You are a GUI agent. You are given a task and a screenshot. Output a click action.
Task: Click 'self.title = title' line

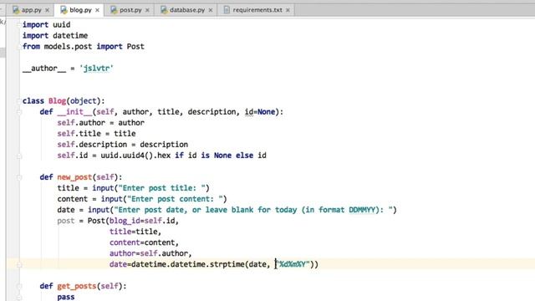coord(96,134)
